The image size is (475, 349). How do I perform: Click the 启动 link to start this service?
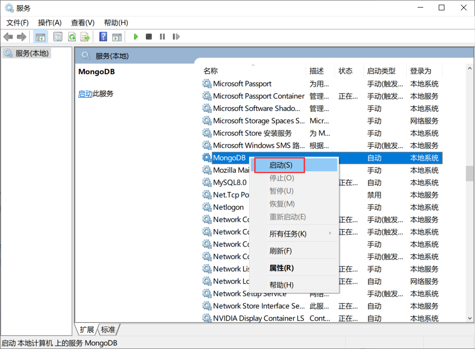coord(85,94)
